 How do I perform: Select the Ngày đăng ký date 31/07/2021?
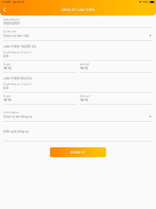[78, 22]
